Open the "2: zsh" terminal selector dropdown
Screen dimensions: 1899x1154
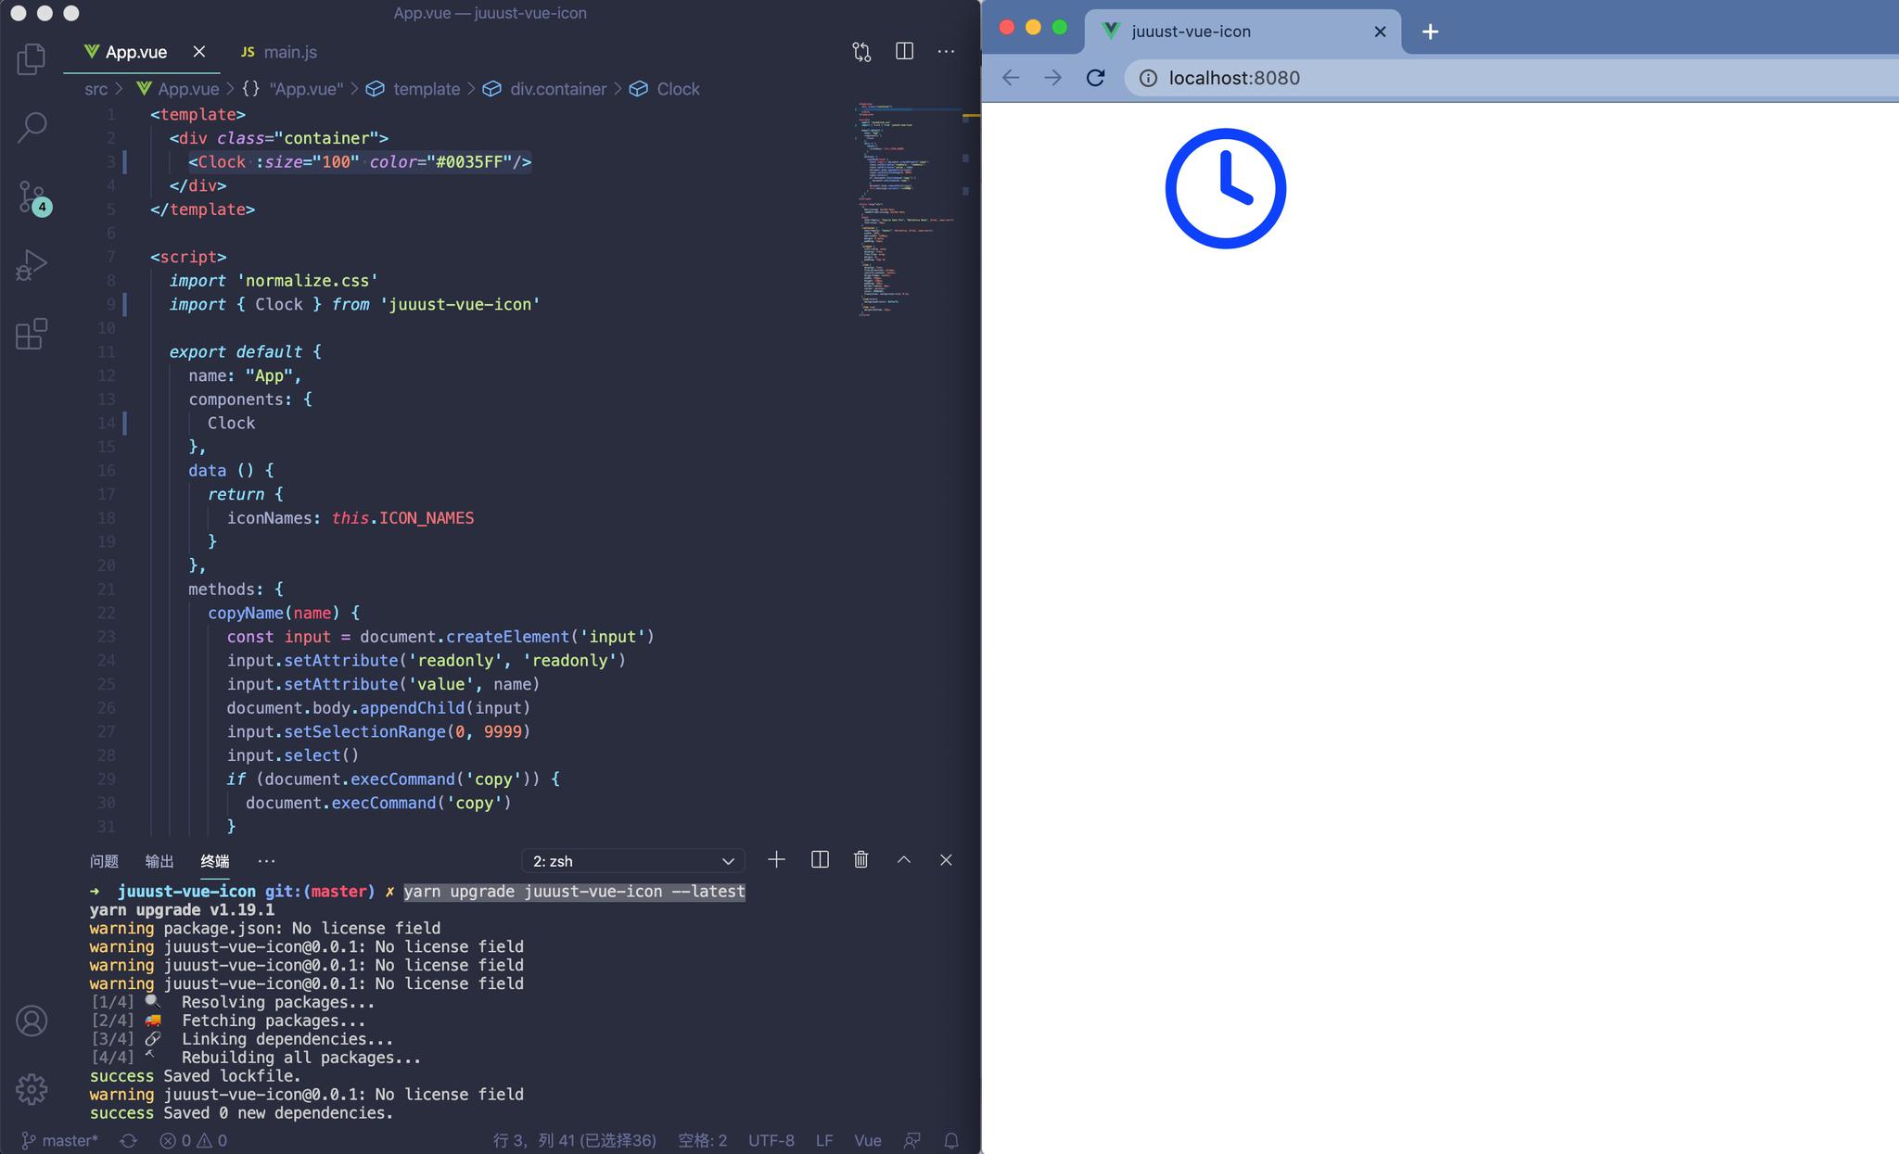[631, 860]
